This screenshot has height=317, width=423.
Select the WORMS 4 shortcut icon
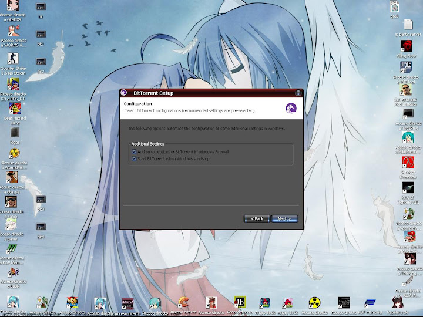pyautogui.click(x=13, y=31)
